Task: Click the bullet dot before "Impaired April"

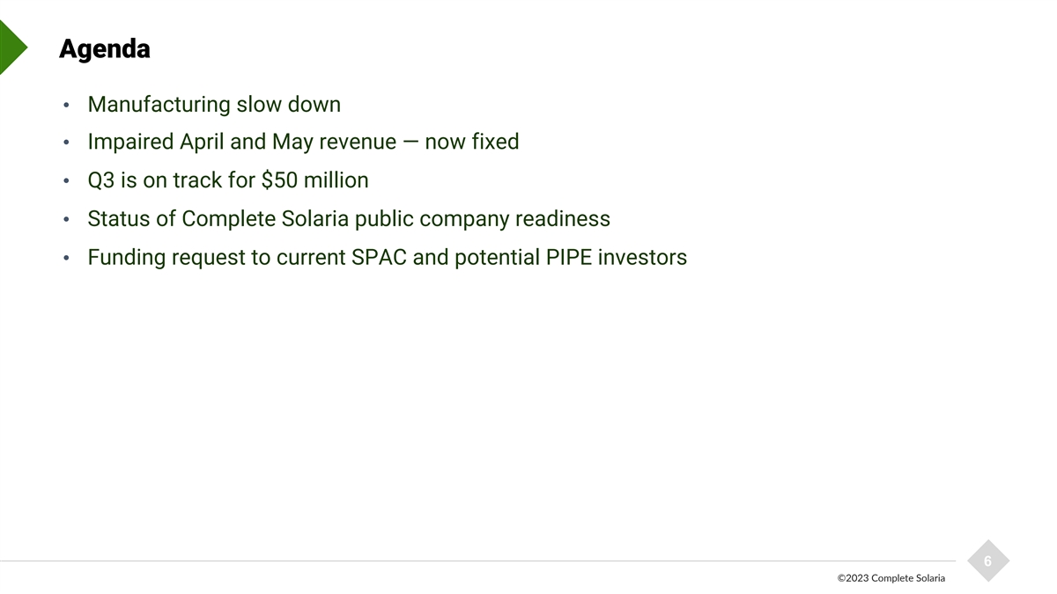Action: pyautogui.click(x=67, y=144)
